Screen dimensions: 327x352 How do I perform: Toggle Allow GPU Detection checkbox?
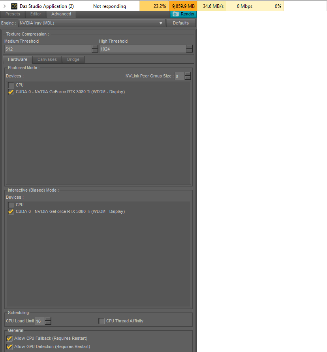[x=9, y=346]
